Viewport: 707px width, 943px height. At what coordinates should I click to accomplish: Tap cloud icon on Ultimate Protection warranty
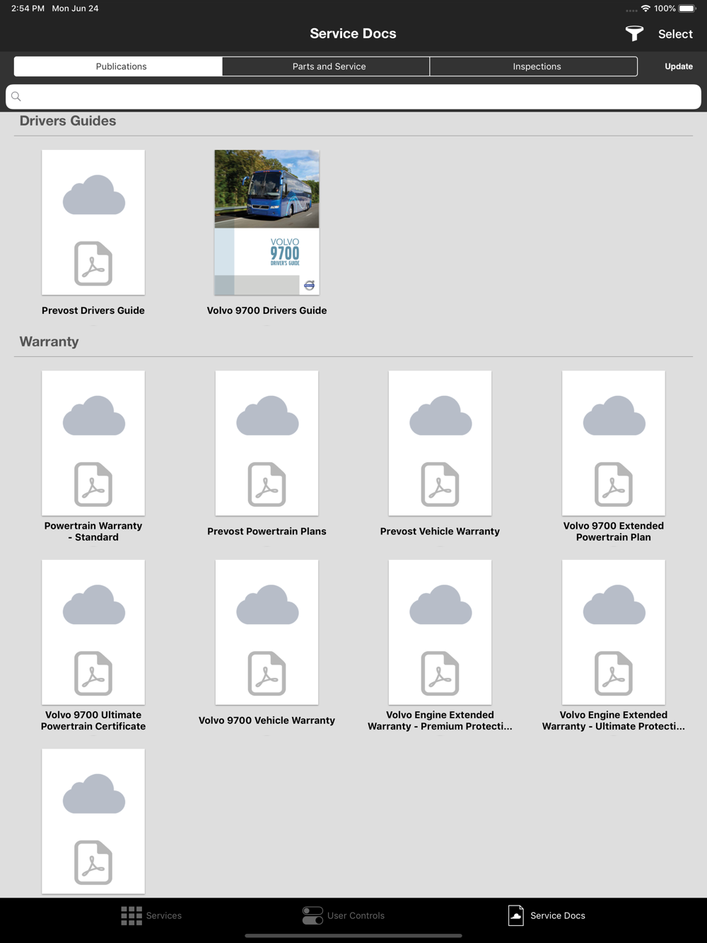click(x=614, y=604)
